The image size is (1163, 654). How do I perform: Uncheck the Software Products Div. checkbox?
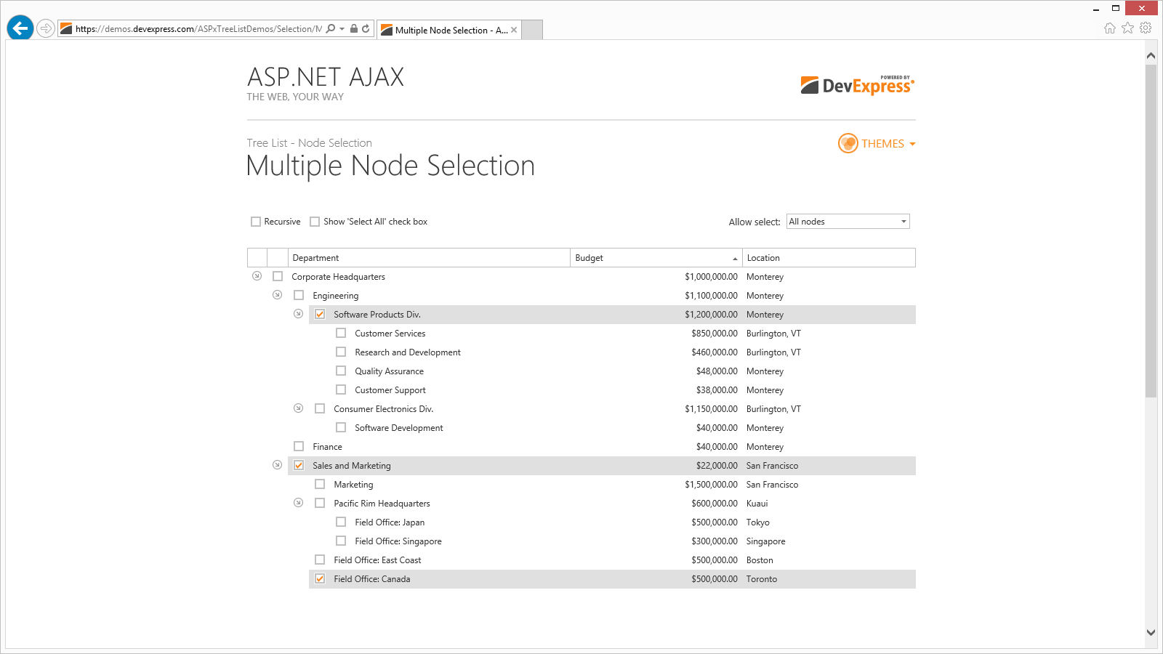tap(320, 314)
